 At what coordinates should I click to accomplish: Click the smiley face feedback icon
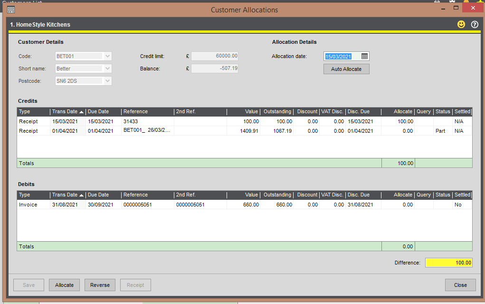461,24
